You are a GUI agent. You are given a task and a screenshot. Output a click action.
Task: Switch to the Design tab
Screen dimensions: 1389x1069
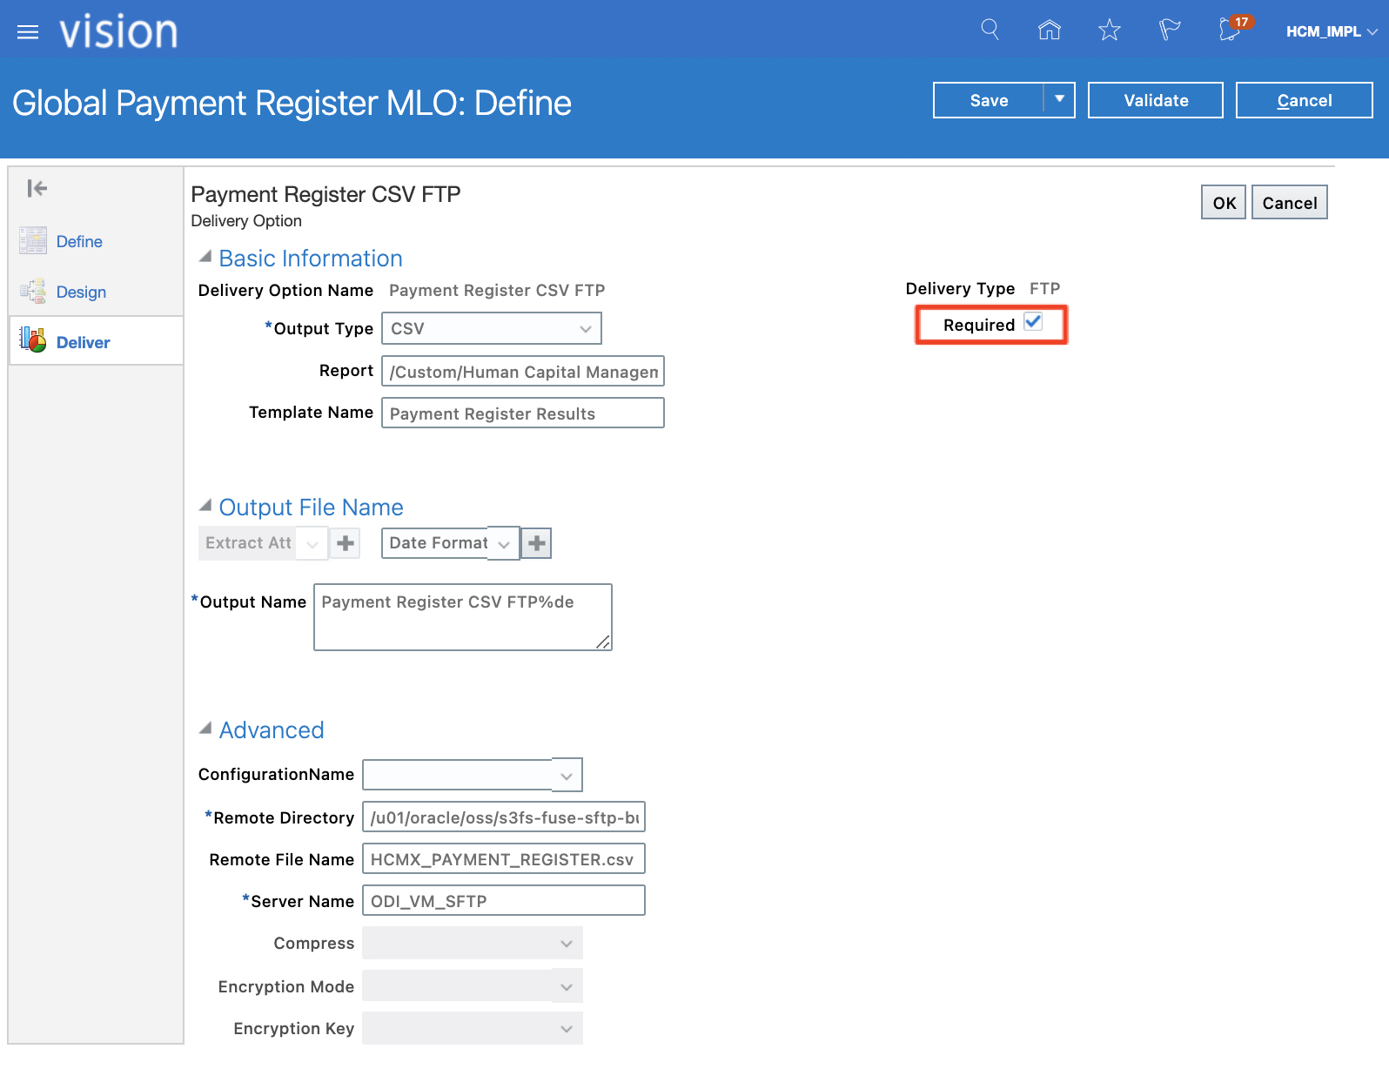(81, 292)
